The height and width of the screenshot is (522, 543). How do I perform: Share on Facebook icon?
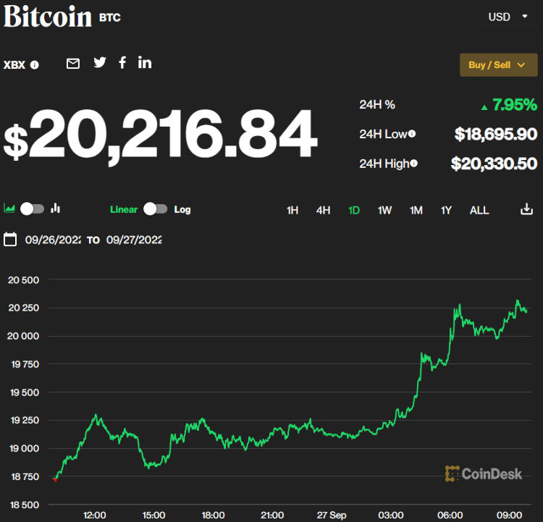(122, 63)
